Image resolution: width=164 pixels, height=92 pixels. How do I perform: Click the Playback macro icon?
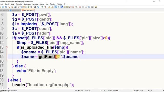86,7
